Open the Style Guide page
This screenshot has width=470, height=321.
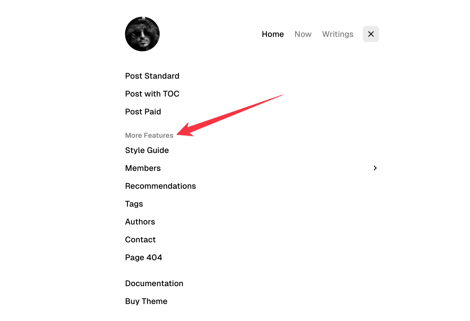(147, 150)
